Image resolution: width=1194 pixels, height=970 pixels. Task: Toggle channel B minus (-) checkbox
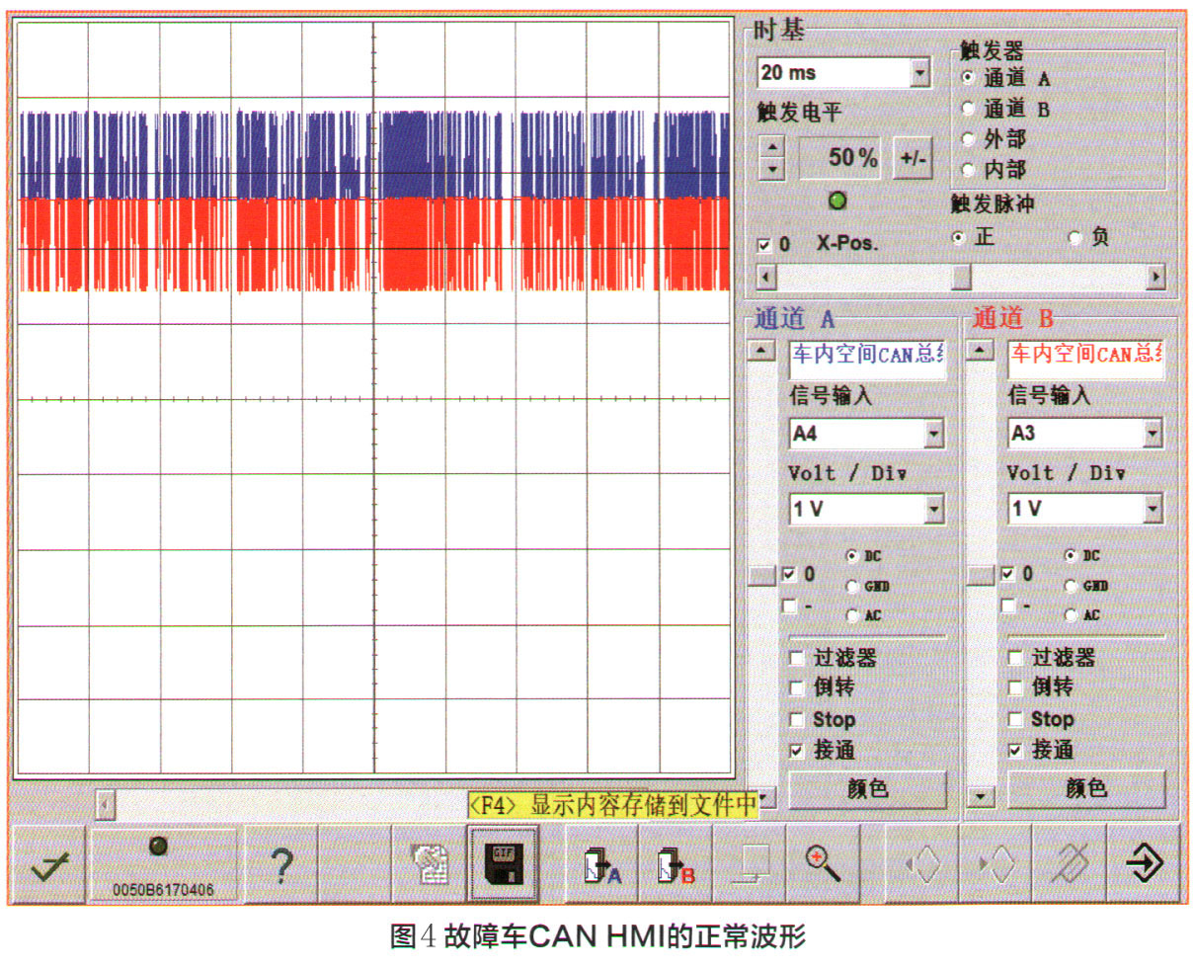coord(1007,606)
